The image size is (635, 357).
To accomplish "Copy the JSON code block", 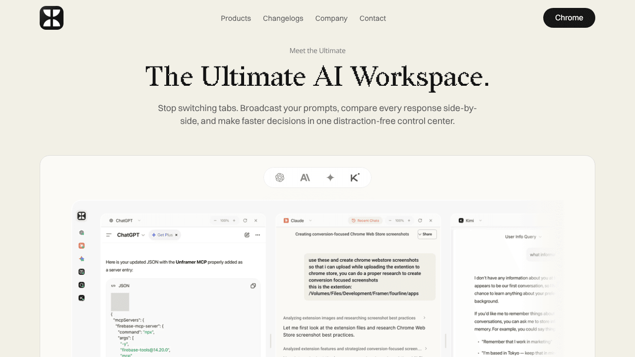I will [x=253, y=286].
